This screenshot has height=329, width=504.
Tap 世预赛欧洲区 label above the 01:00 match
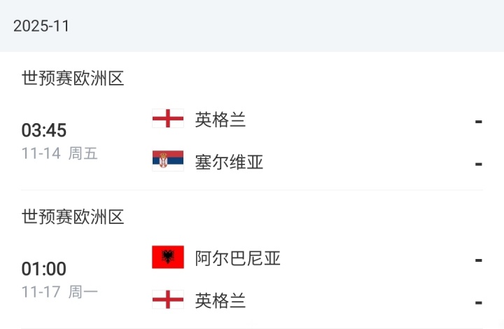(x=73, y=217)
